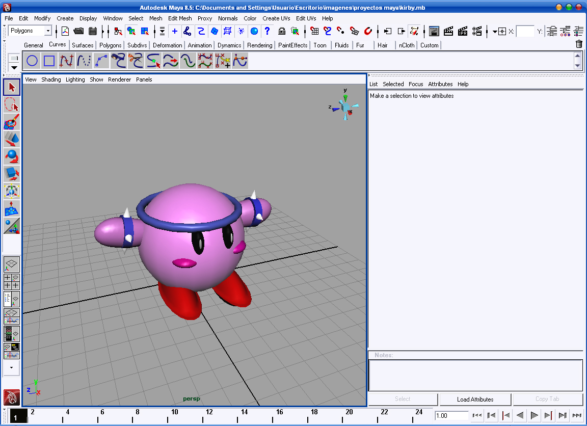Click the Attach Curves shelf icon
The height and width of the screenshot is (426, 587).
coord(118,61)
